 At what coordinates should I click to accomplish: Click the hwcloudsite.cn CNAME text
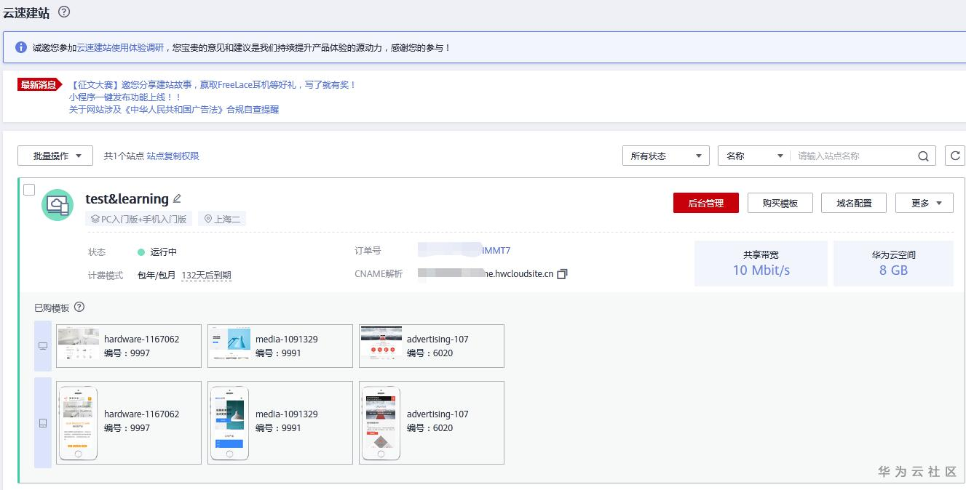(x=486, y=274)
